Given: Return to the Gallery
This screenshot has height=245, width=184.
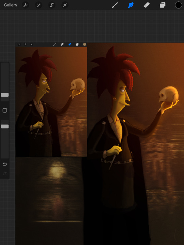Looking at the screenshot, I should coord(11,5).
